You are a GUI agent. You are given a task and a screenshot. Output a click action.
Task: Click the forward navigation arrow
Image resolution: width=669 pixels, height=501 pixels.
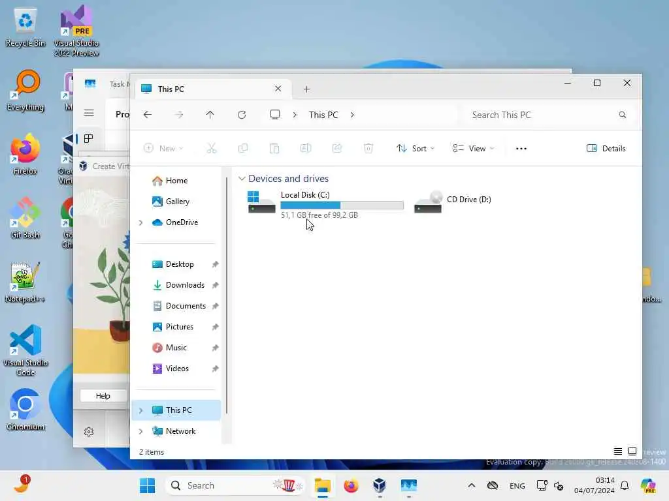click(179, 115)
